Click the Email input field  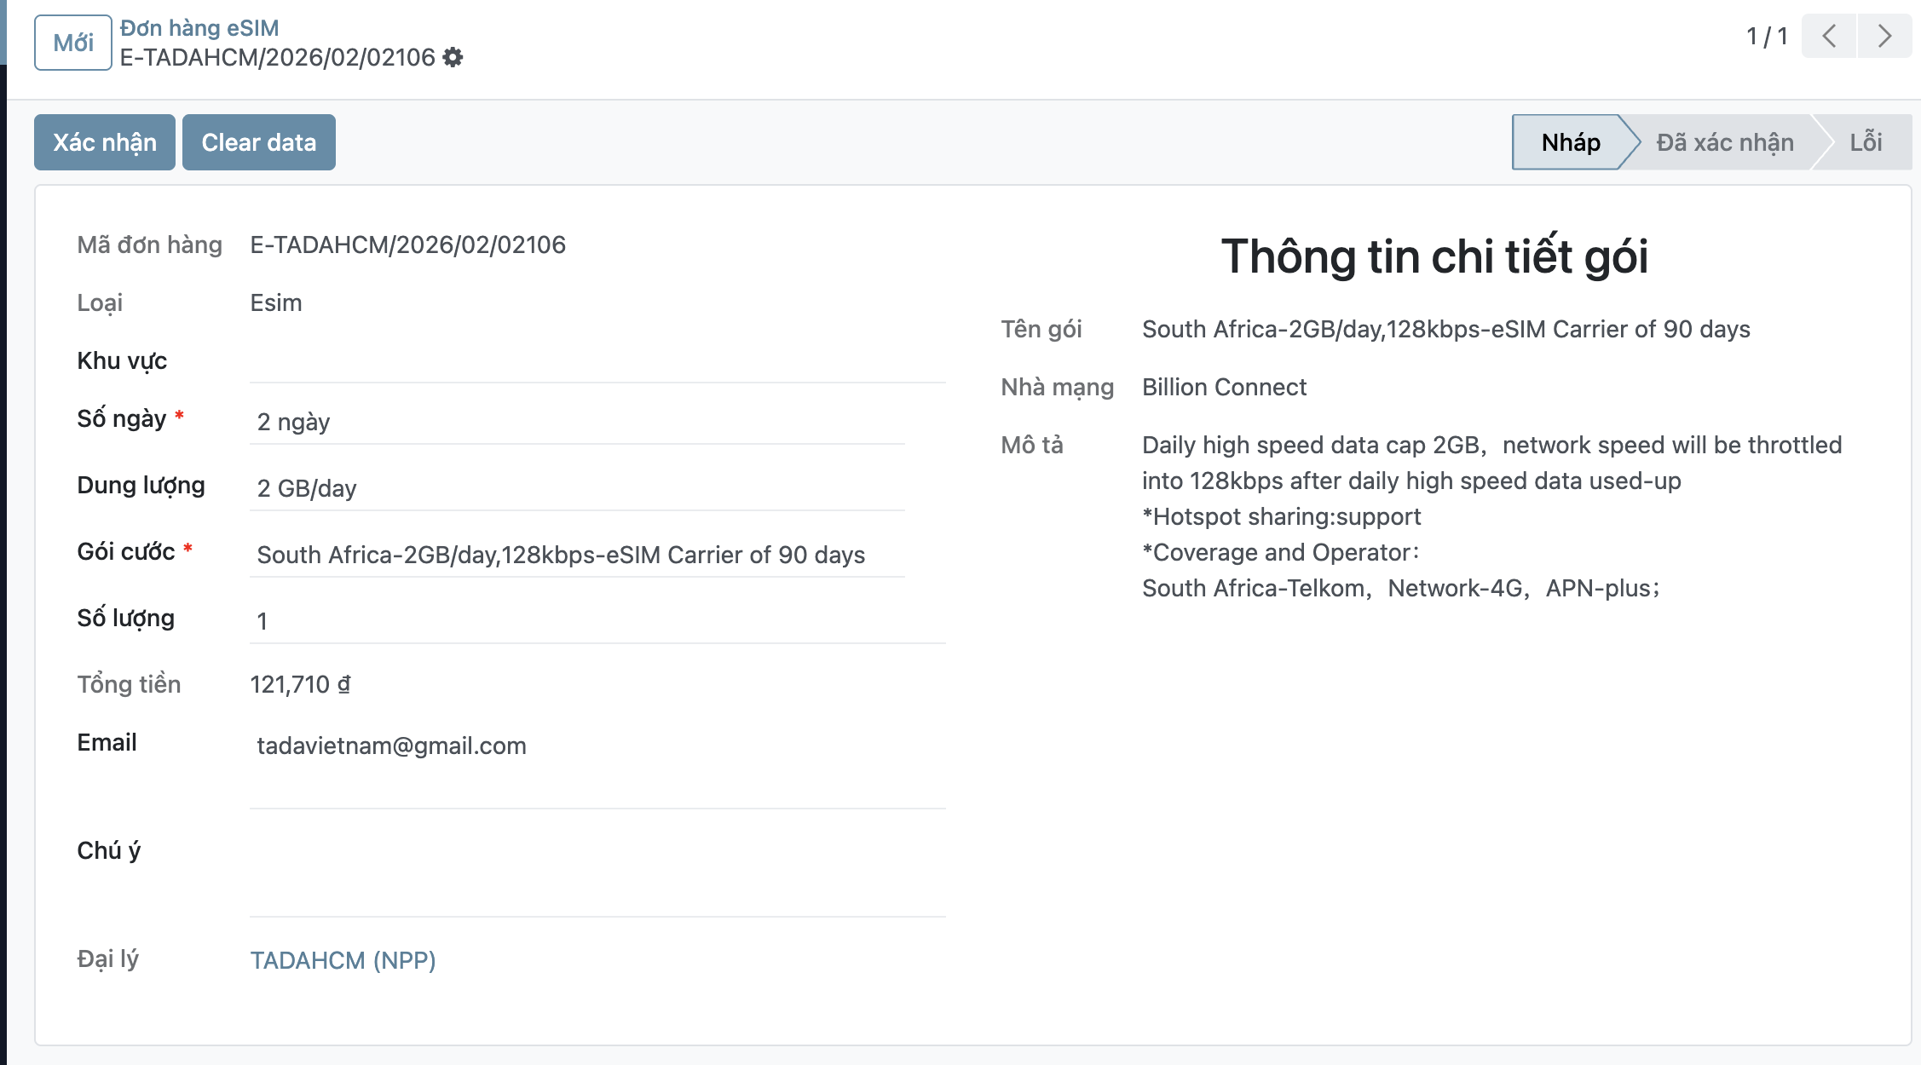(x=597, y=746)
